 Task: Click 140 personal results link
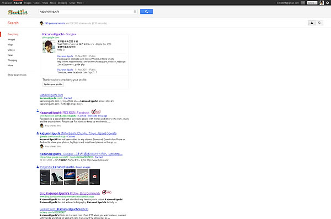[55, 23]
